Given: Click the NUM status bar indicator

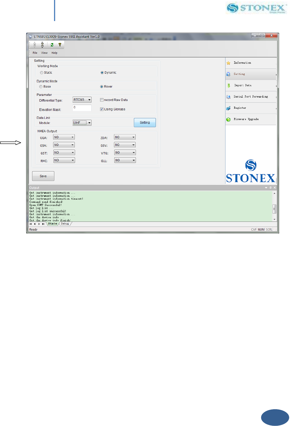Looking at the screenshot, I should (261, 229).
